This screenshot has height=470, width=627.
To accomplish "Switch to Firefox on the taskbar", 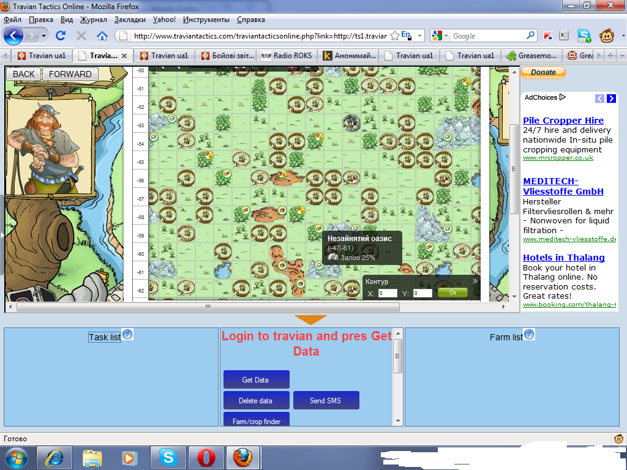I will coord(244,458).
